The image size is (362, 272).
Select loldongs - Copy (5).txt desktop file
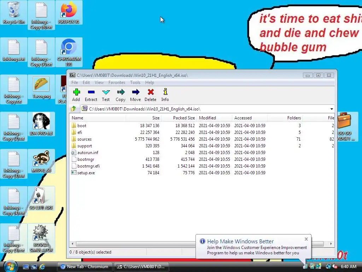point(14,239)
